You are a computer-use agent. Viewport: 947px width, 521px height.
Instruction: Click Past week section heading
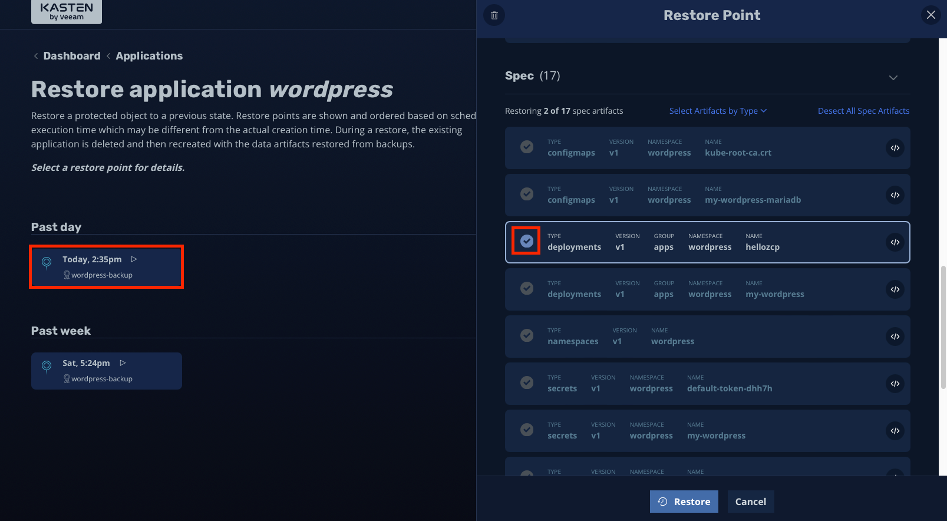[x=61, y=331]
